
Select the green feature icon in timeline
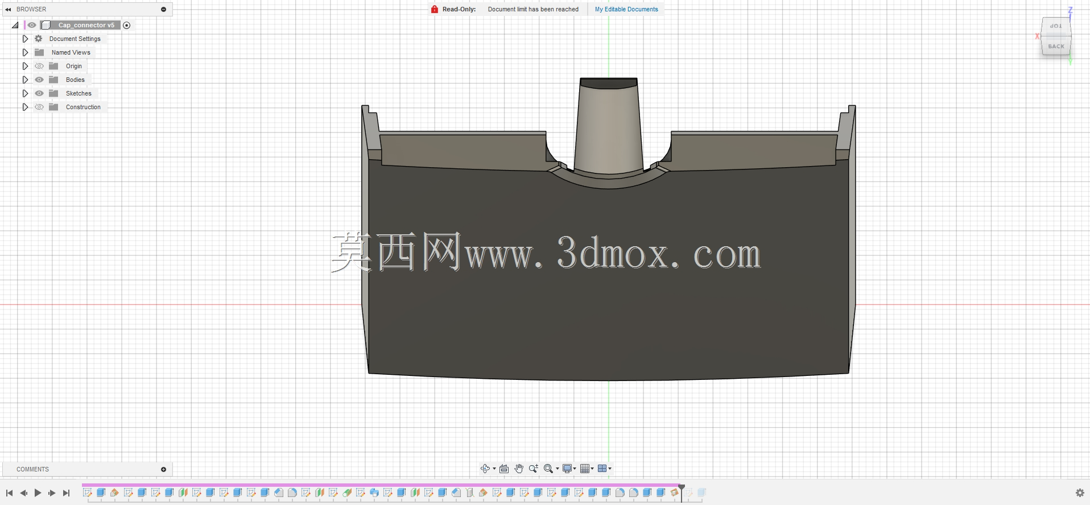(x=346, y=492)
